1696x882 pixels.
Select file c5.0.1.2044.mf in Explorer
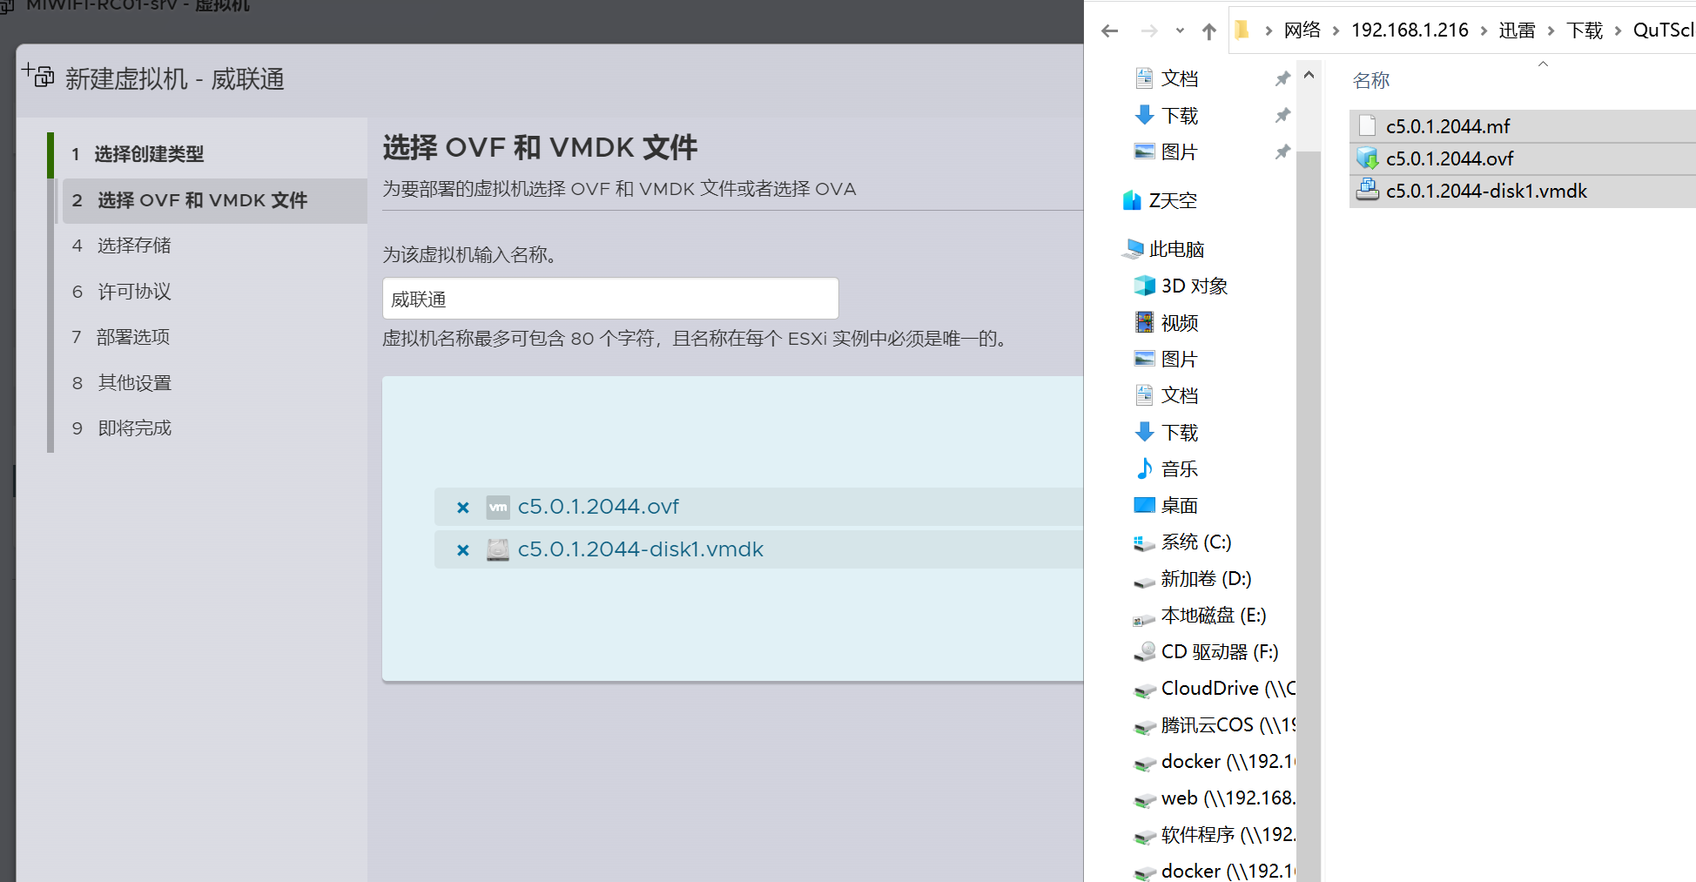tap(1522, 126)
